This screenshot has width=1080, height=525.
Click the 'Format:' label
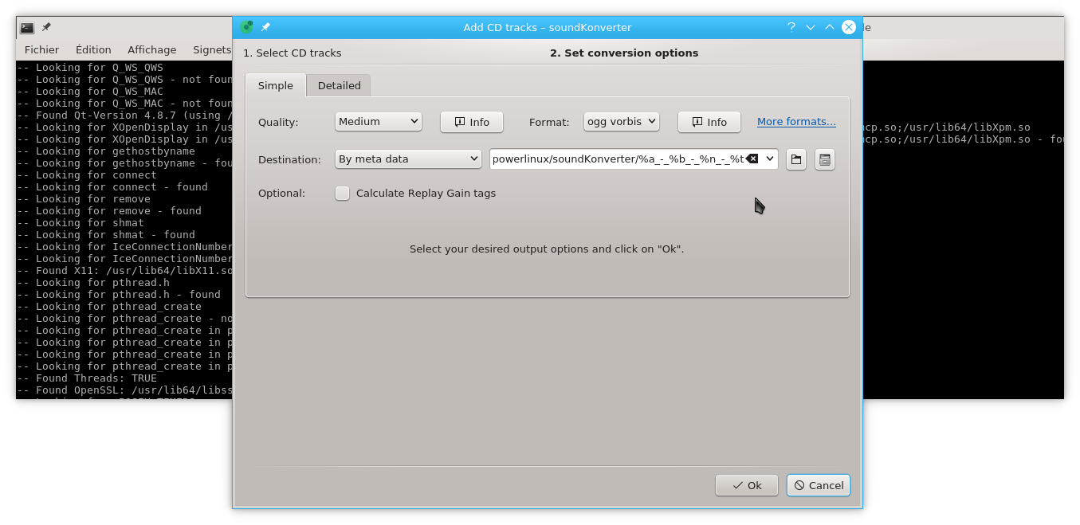[x=549, y=123]
